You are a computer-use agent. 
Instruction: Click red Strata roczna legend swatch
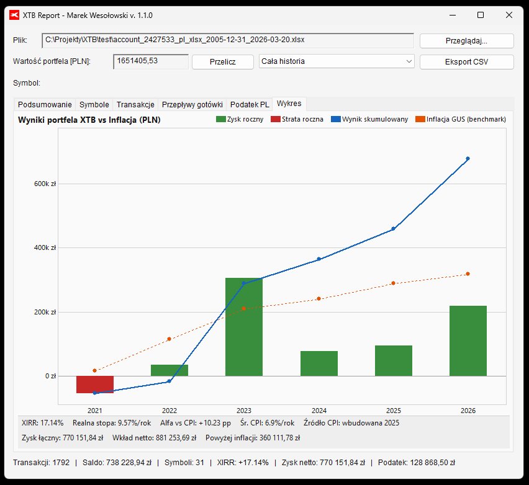click(x=276, y=119)
